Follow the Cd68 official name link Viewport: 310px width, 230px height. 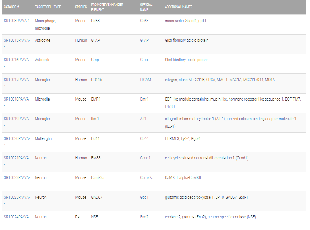click(x=144, y=21)
